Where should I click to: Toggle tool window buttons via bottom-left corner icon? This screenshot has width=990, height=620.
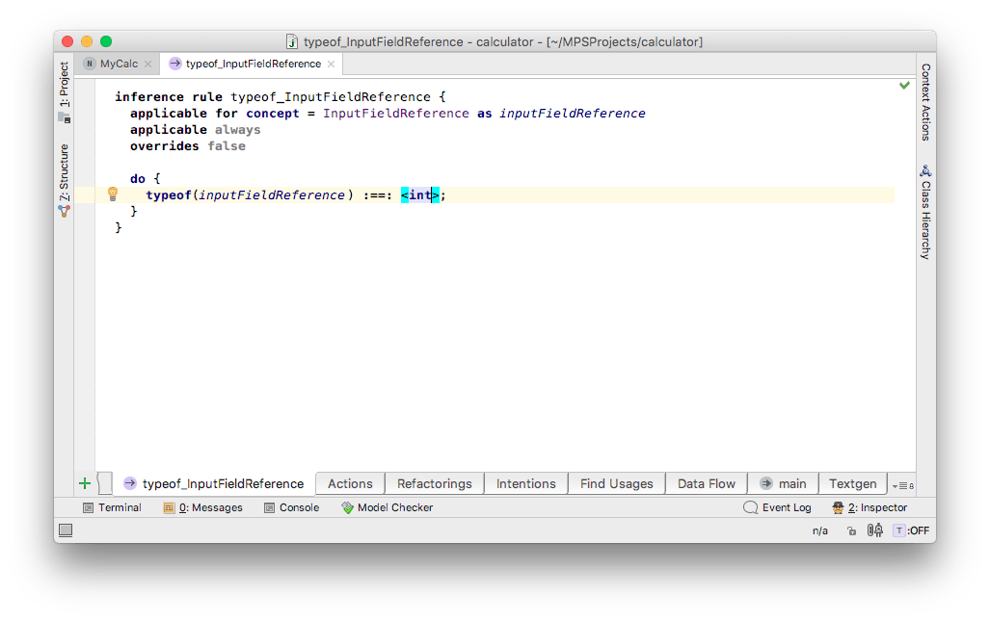point(66,530)
